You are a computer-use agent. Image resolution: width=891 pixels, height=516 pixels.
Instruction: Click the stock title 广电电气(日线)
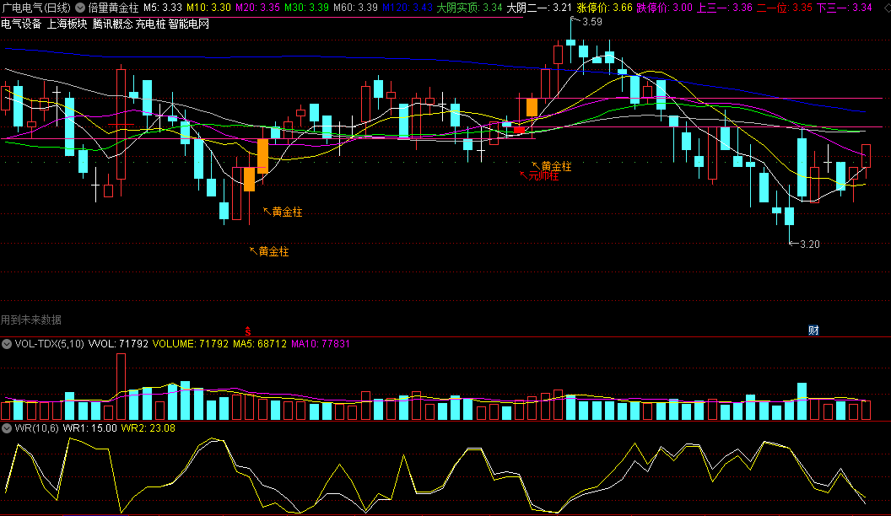point(37,8)
